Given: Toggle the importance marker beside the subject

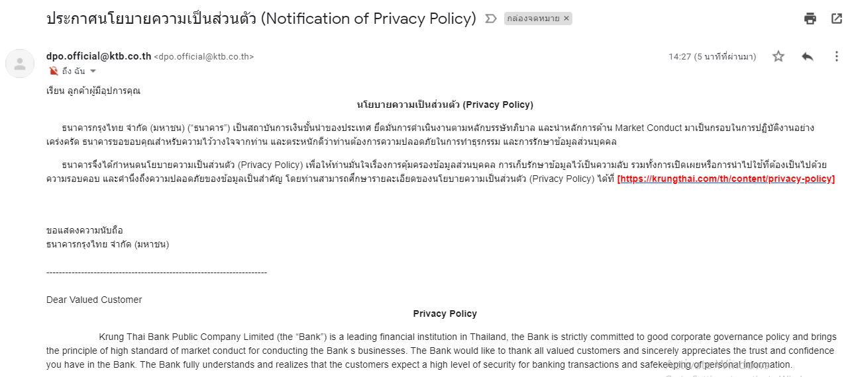Looking at the screenshot, I should pyautogui.click(x=491, y=19).
